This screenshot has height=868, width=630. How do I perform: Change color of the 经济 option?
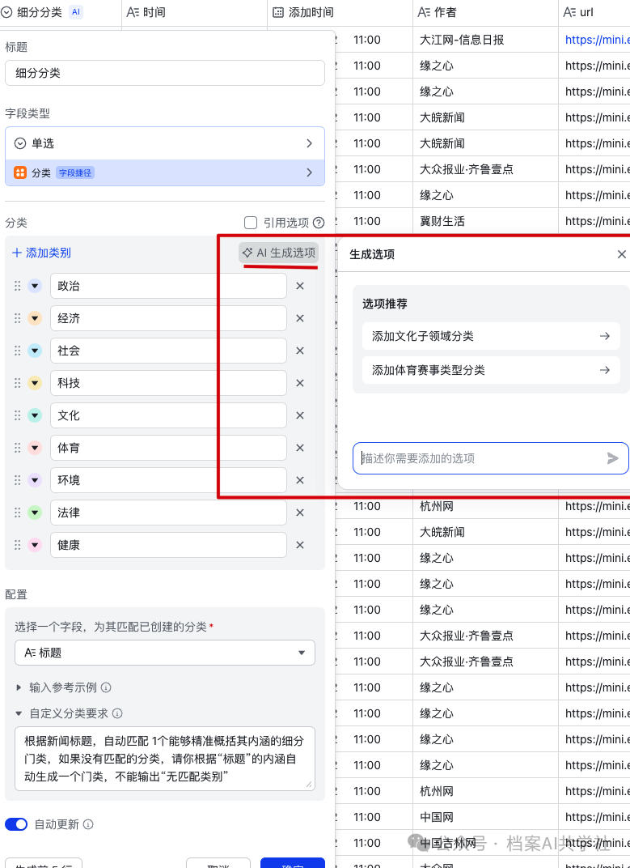coord(35,318)
